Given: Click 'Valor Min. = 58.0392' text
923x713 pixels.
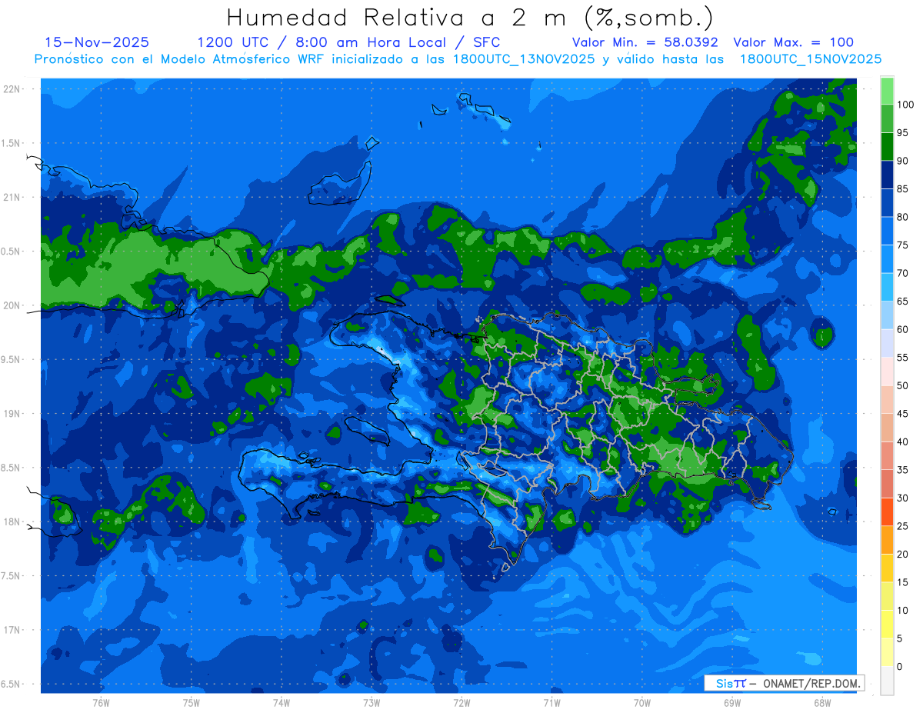Looking at the screenshot, I should pyautogui.click(x=645, y=42).
